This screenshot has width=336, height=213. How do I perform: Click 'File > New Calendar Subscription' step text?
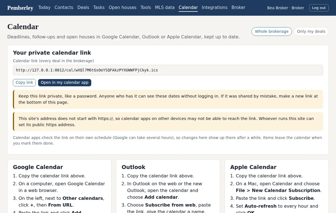click(x=278, y=190)
